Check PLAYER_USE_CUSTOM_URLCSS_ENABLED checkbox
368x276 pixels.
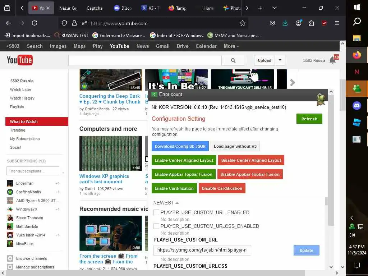(156, 226)
